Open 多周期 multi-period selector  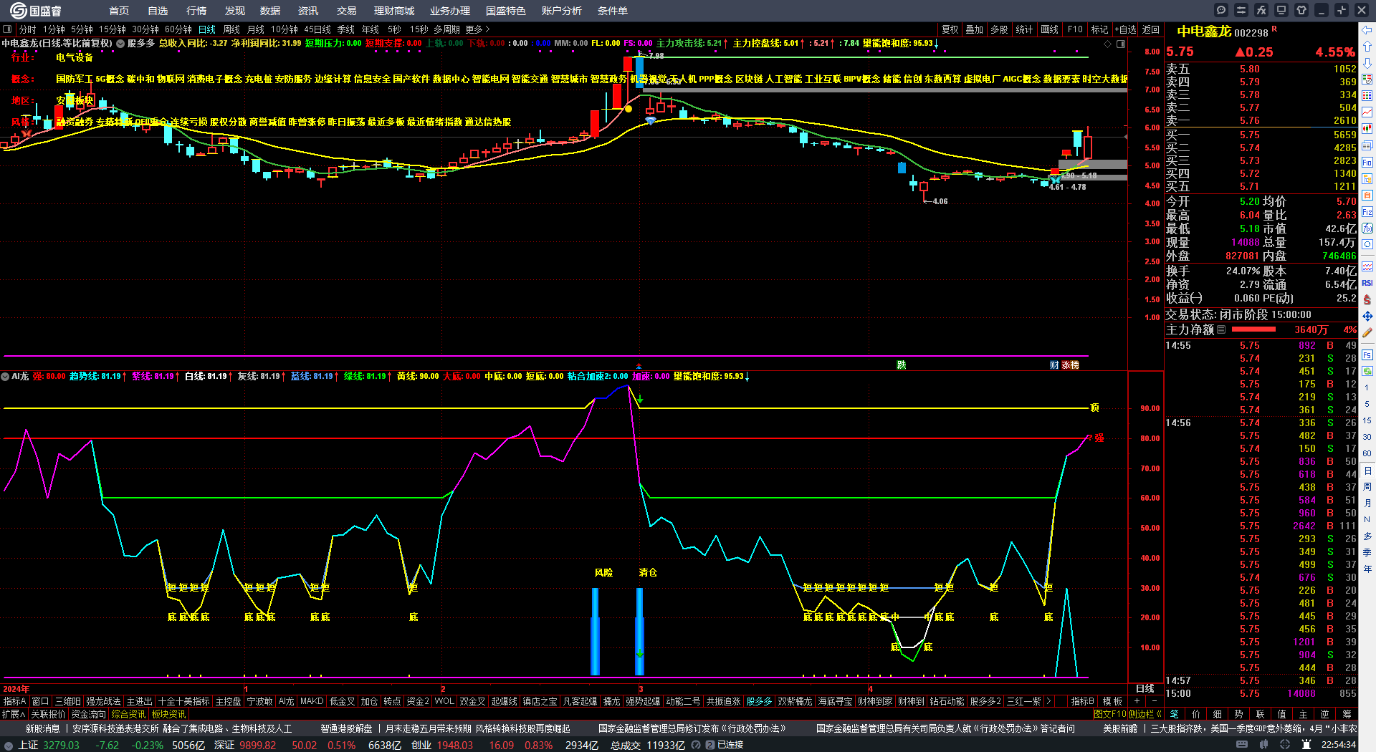coord(446,29)
